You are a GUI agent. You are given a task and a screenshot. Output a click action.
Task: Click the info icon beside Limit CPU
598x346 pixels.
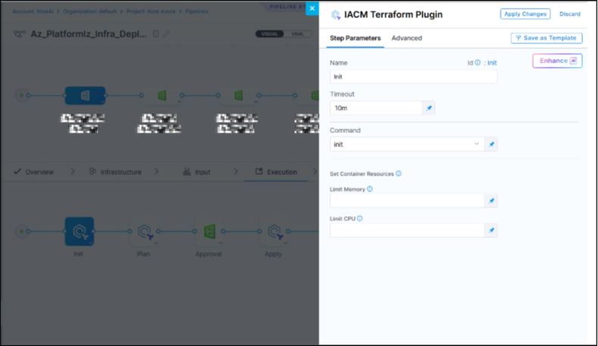coord(360,218)
